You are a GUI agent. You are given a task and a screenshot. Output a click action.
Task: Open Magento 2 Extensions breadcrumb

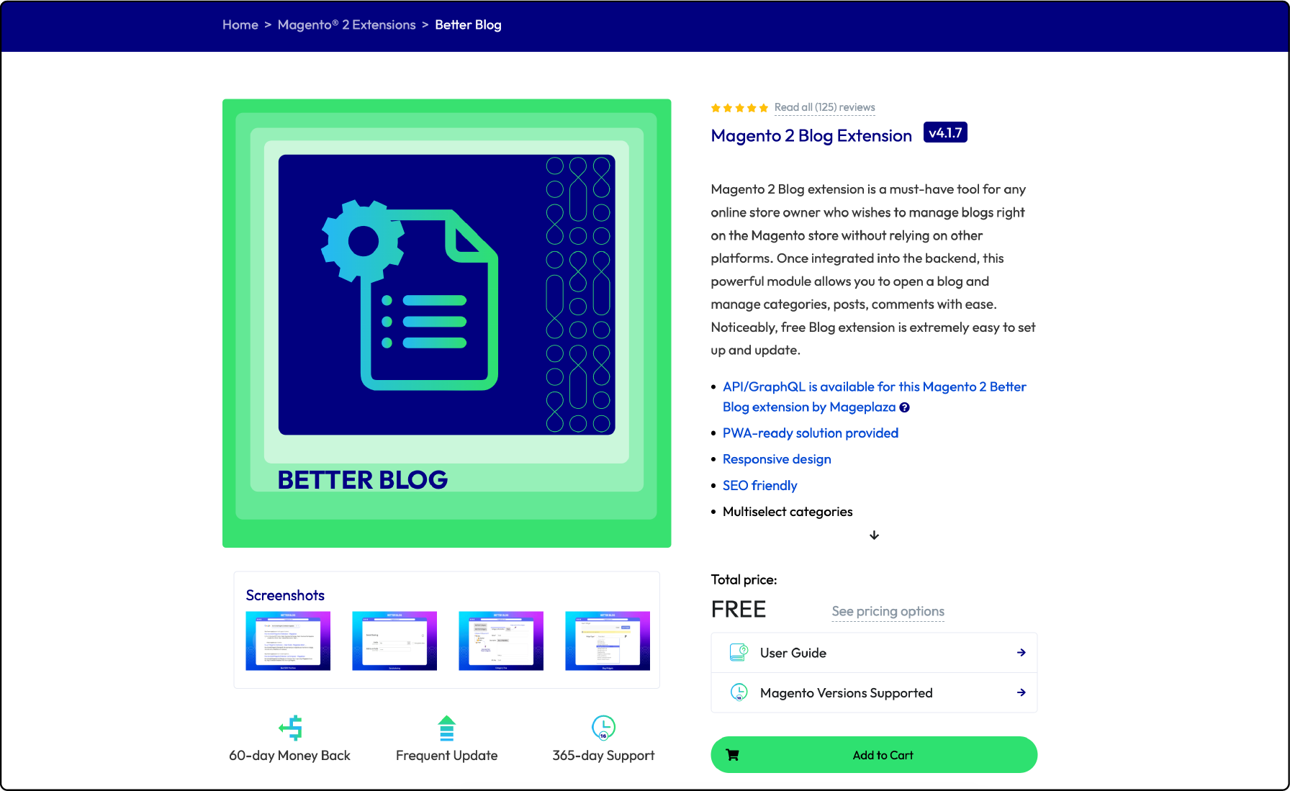pos(346,25)
